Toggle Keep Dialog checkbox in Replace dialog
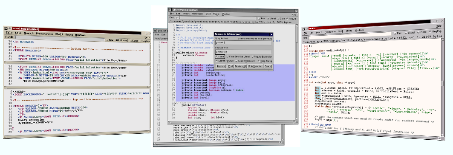This screenshot has height=155, width=453. [x=265, y=61]
